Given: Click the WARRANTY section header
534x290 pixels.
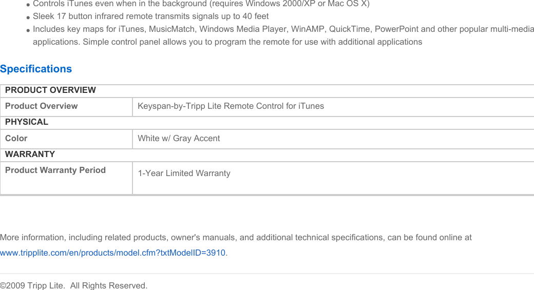Looking at the screenshot, I should [30, 154].
